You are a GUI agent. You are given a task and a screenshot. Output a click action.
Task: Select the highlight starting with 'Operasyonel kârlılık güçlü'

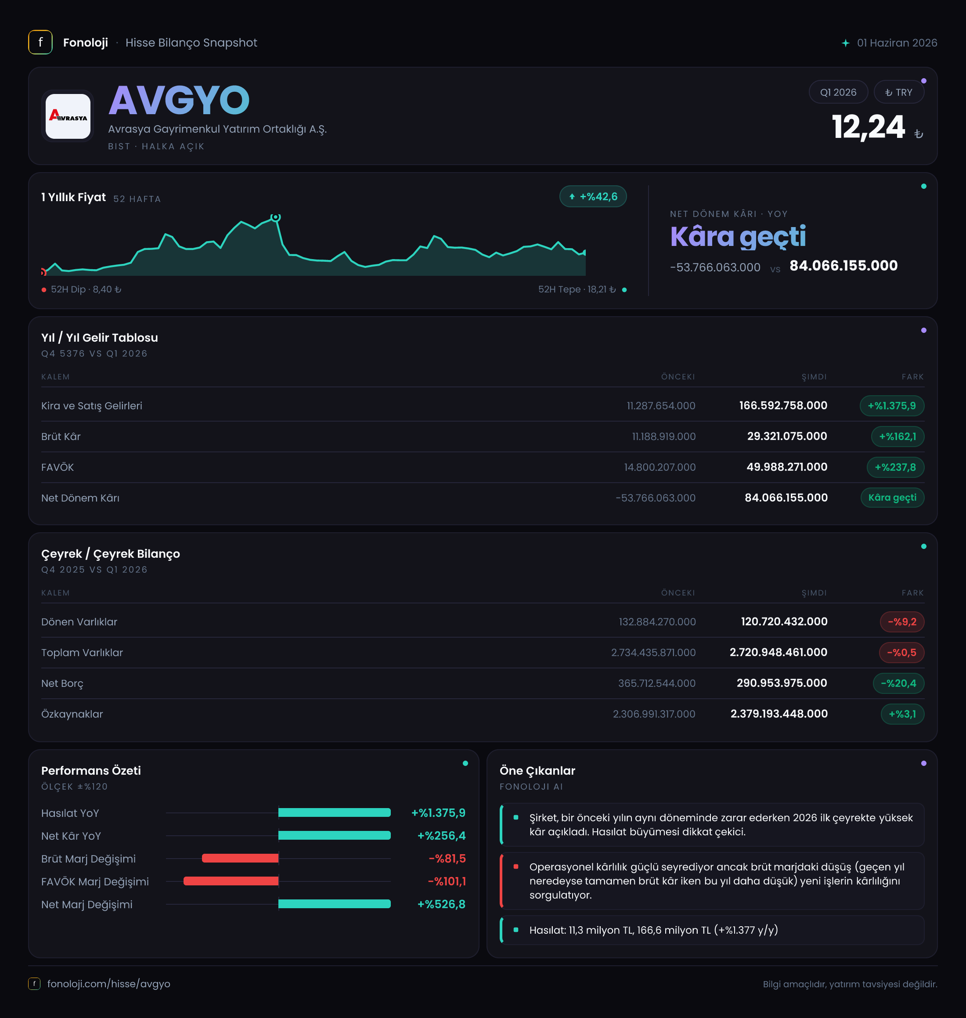click(x=712, y=881)
